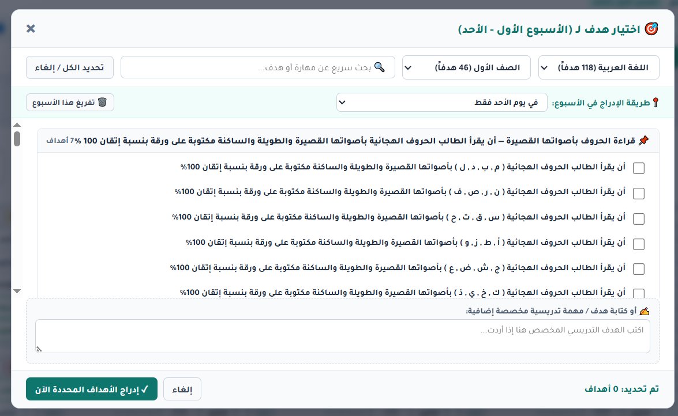Open the في يوم الأحد فقط insertion method dropdown
678x416 pixels.
pos(441,103)
